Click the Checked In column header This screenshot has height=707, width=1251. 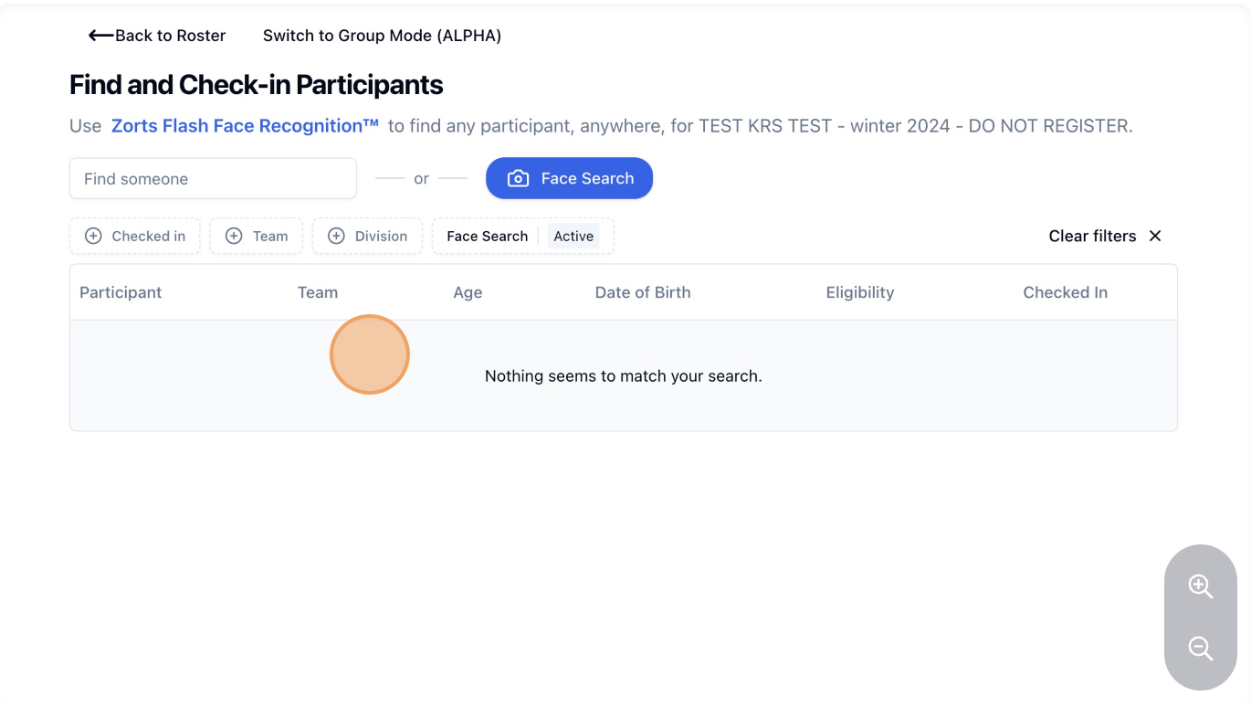[1065, 292]
